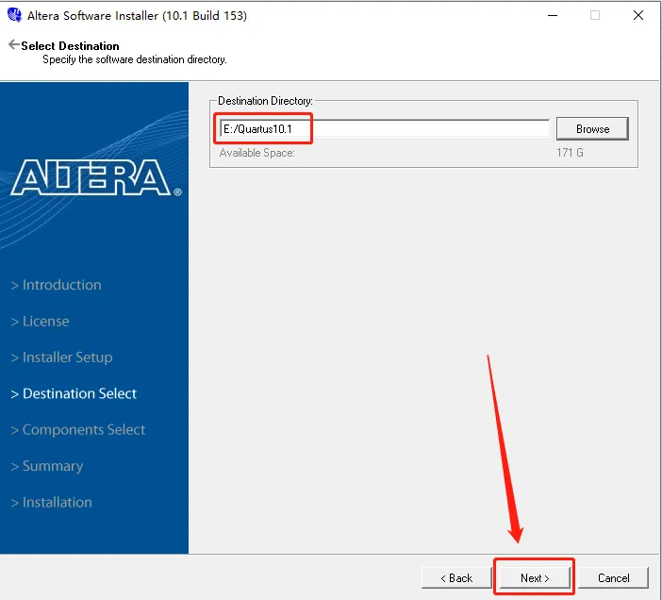Viewport: 662px width, 600px height.
Task: Select the Installation step in sidebar
Action: point(52,503)
